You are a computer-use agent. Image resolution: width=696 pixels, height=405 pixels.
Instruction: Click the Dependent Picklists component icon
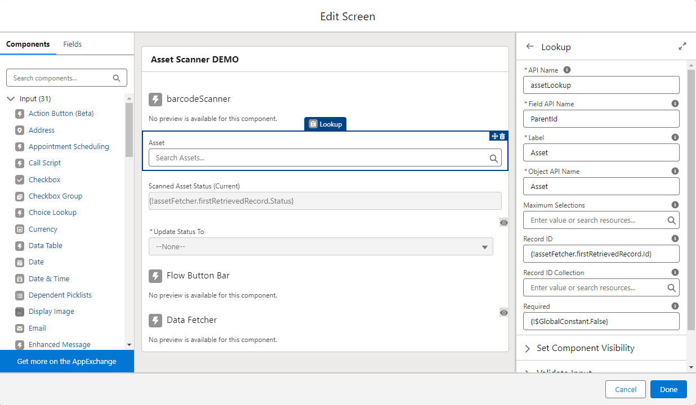[x=19, y=295]
